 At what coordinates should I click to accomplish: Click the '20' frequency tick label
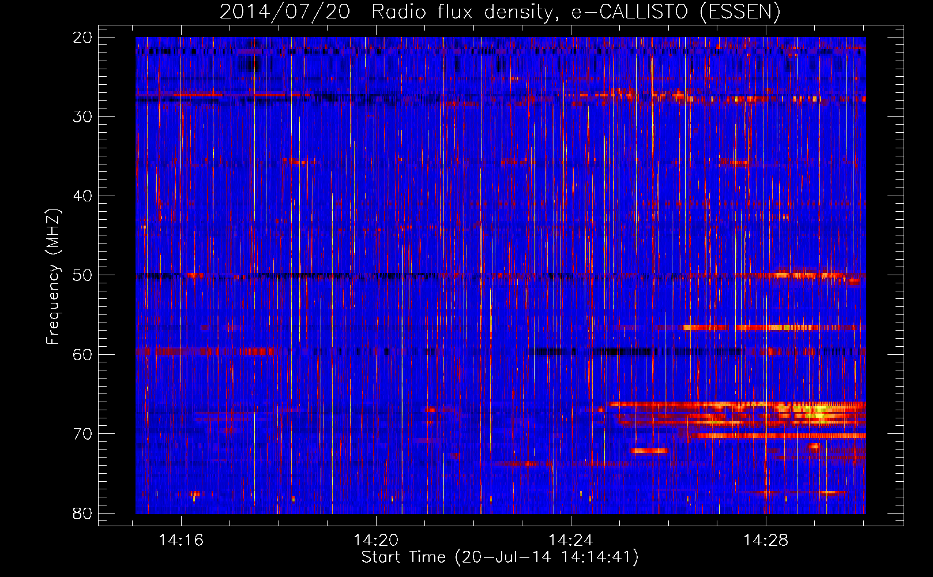click(82, 38)
